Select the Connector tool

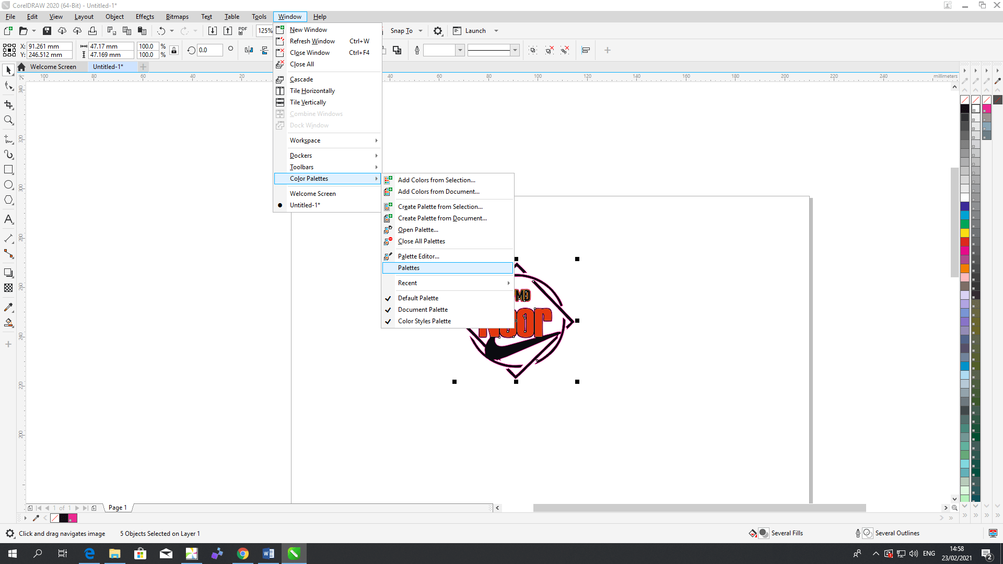pos(8,254)
